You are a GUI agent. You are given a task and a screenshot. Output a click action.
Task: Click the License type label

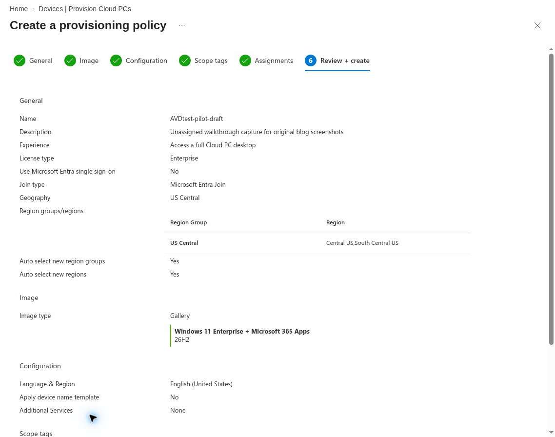[x=37, y=158]
